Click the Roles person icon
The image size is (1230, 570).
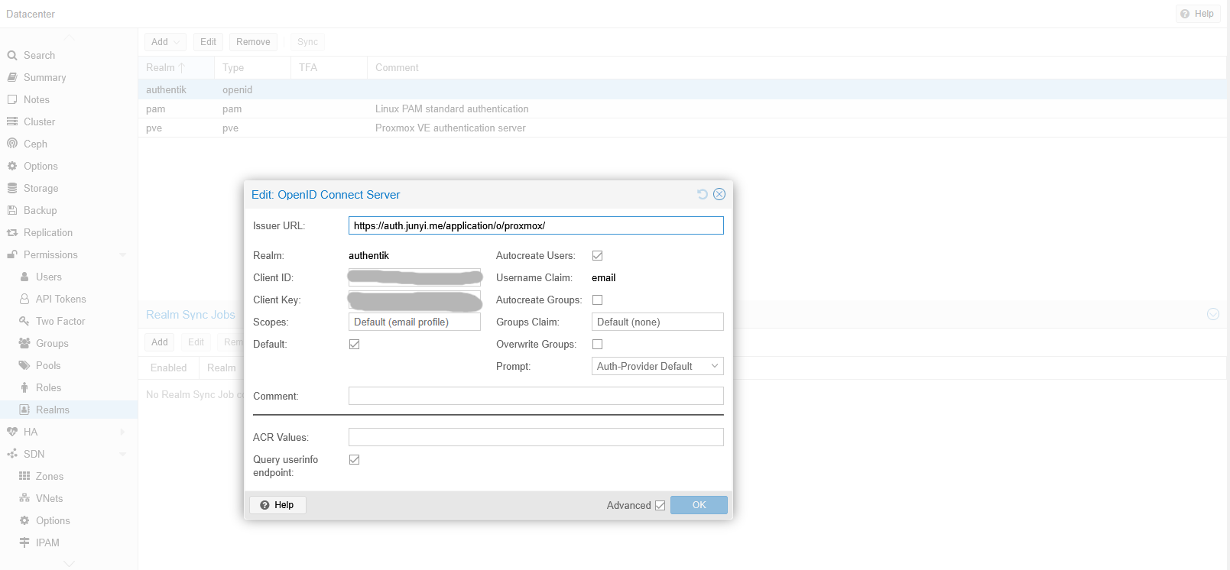[x=24, y=387]
